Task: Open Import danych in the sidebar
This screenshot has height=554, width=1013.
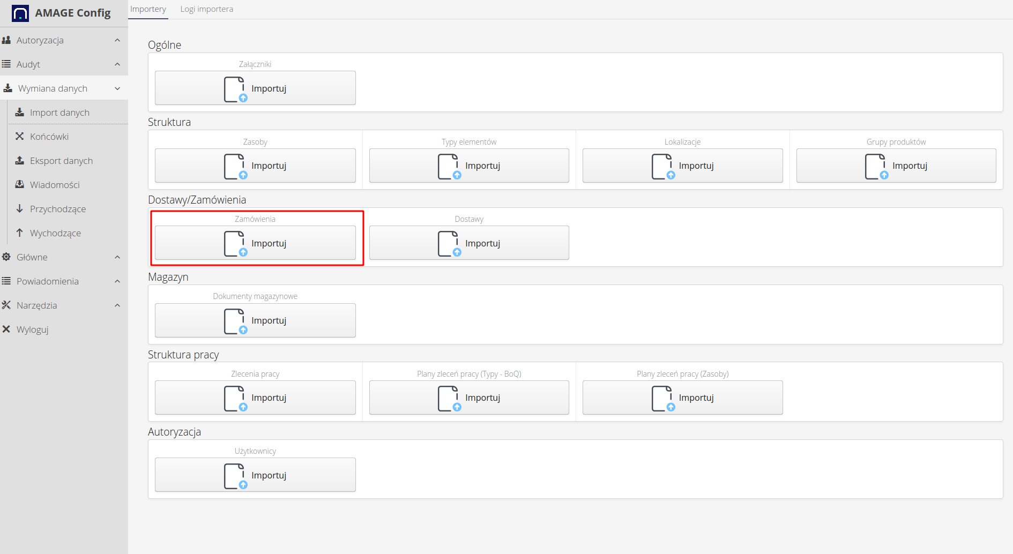Action: point(59,113)
